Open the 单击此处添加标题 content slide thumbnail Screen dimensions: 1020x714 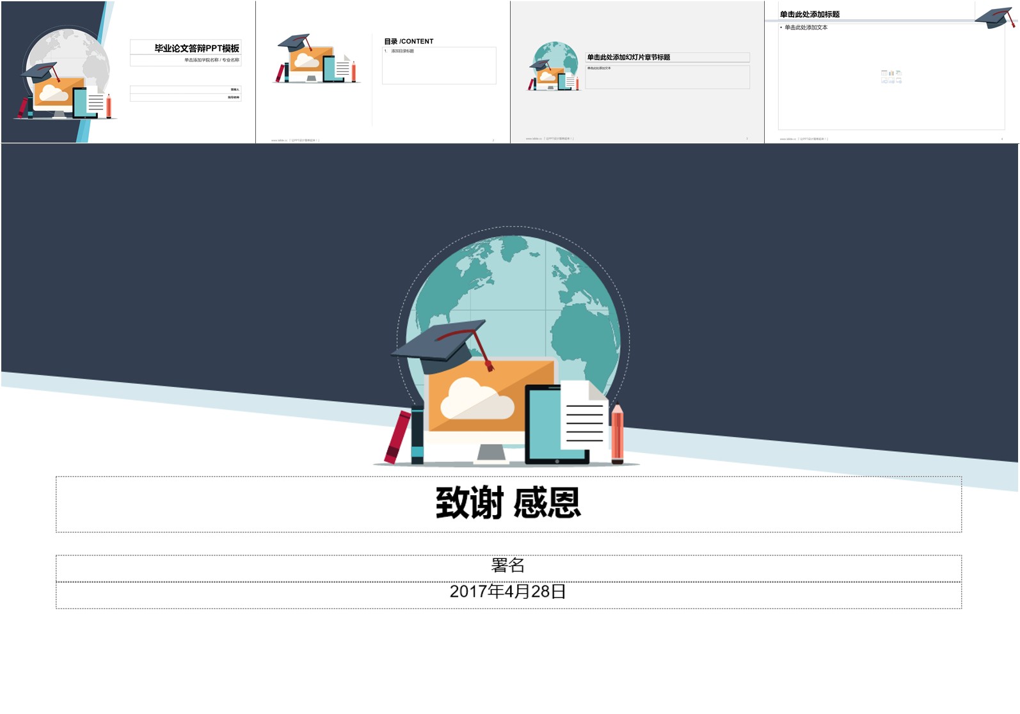[x=891, y=72]
